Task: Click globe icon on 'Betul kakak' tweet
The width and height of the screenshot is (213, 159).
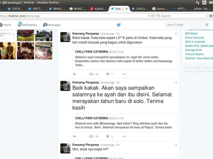Action: (176, 34)
